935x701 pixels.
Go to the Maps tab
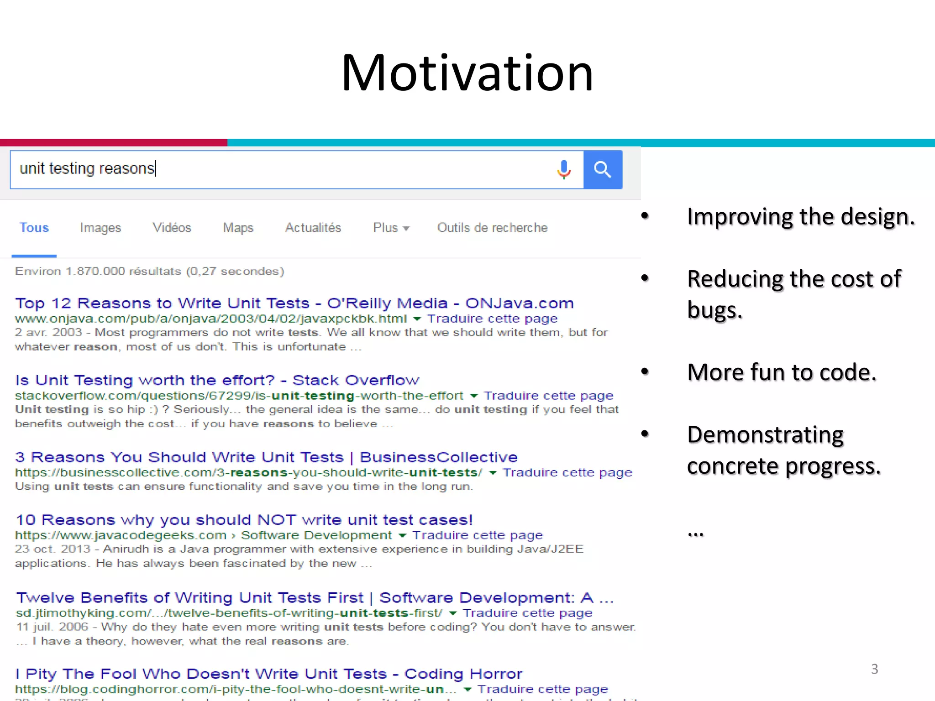pyautogui.click(x=238, y=228)
